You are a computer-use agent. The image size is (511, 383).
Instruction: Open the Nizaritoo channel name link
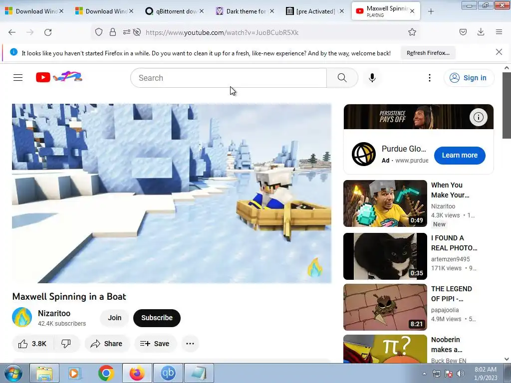pos(54,313)
